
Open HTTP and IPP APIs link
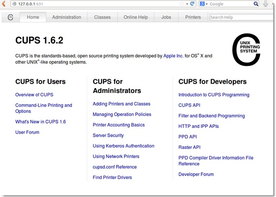coord(199,126)
